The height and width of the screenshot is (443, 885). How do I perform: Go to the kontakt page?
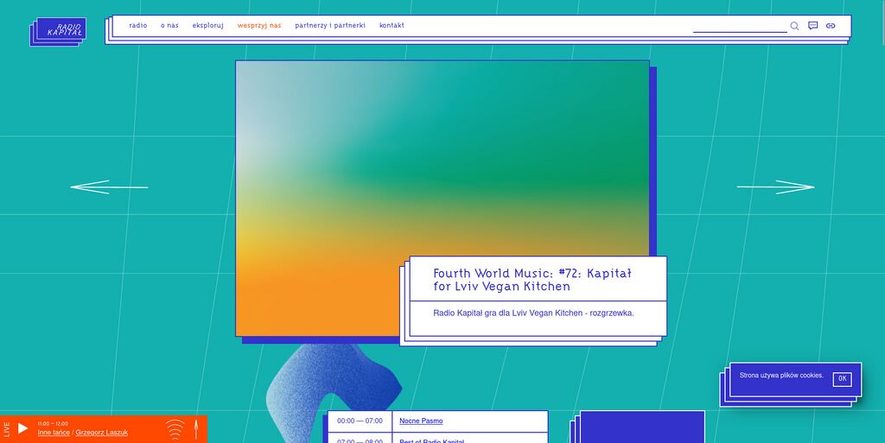[392, 26]
